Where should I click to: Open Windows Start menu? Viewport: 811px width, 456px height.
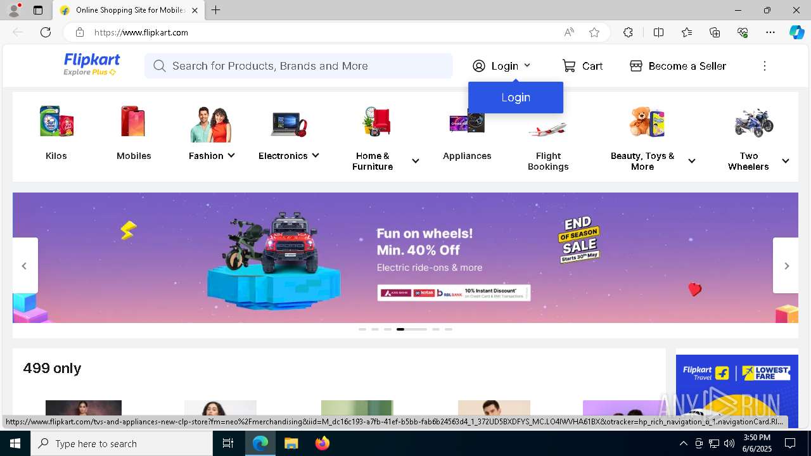[15, 443]
